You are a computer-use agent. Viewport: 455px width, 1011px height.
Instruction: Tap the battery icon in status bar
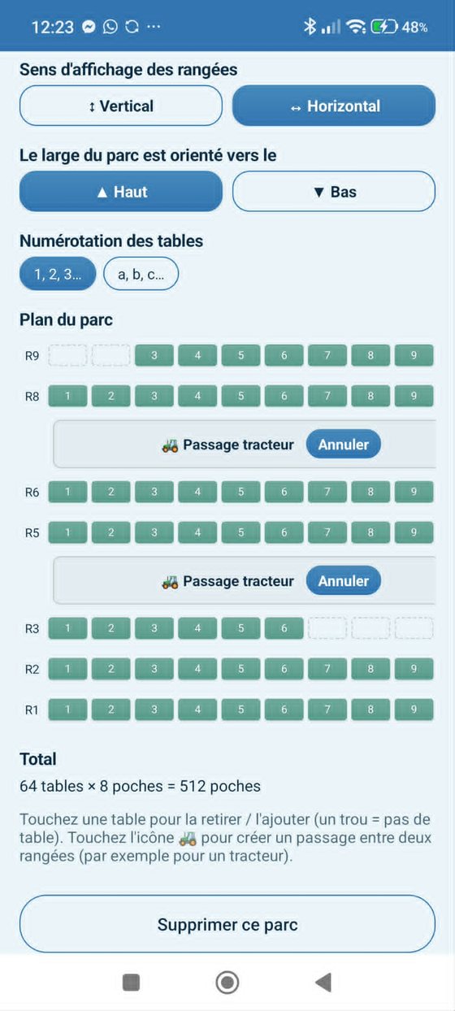(383, 27)
